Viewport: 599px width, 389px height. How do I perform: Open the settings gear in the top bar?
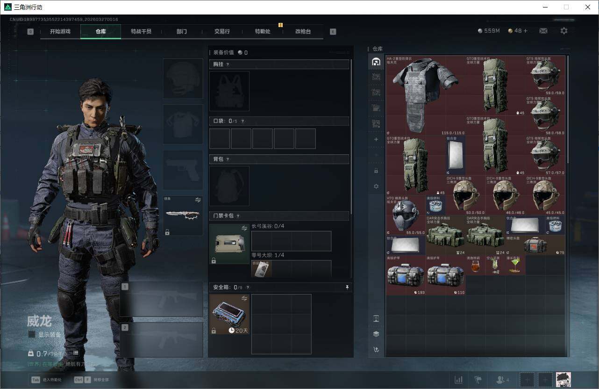coord(564,31)
